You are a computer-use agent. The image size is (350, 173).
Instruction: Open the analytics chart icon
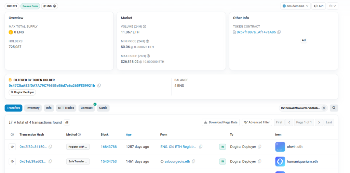pyautogui.click(x=67, y=122)
